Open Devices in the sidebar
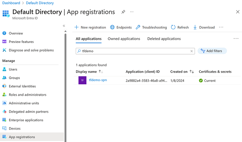 point(15,129)
